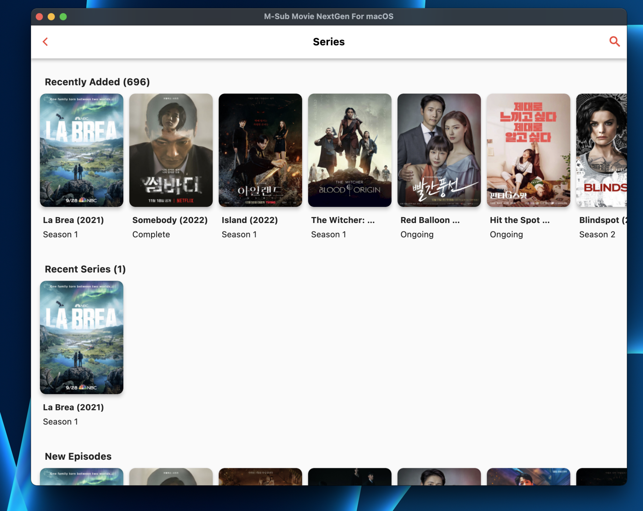This screenshot has height=511, width=643.
Task: Click the Series title in the header bar
Action: pyautogui.click(x=328, y=41)
